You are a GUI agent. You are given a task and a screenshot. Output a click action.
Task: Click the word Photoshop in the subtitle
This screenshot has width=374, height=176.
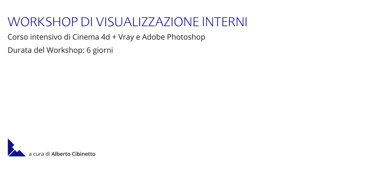pyautogui.click(x=186, y=37)
